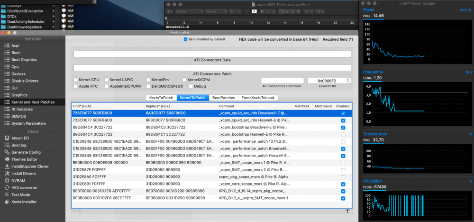Open System Parameters section
Screen dimensions: 474x222
point(29,123)
